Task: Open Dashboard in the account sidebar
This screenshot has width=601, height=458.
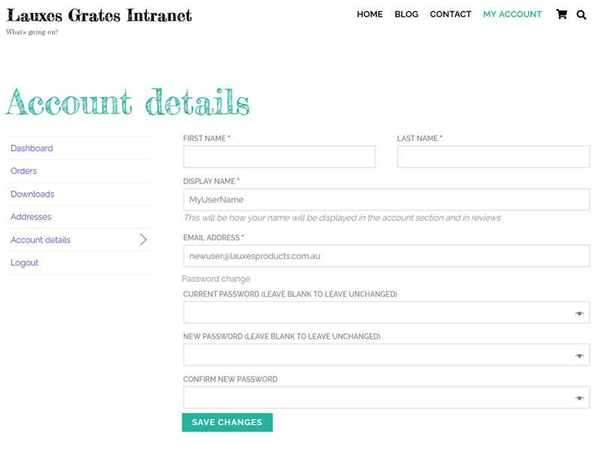Action: [x=32, y=149]
